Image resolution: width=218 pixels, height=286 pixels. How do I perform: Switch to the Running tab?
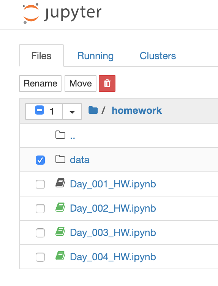[x=95, y=56]
